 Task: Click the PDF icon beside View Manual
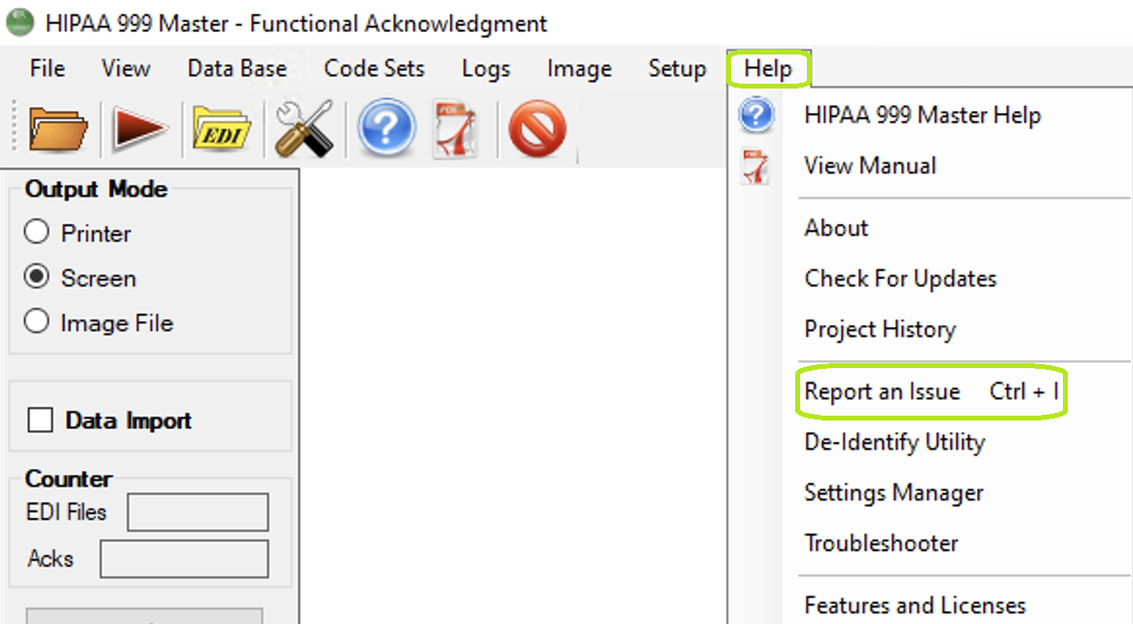tap(755, 165)
